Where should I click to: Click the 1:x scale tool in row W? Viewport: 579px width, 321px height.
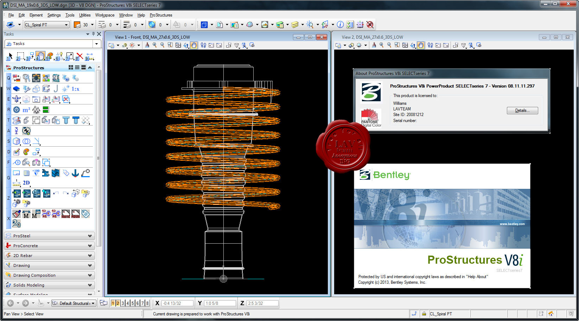coord(75,89)
